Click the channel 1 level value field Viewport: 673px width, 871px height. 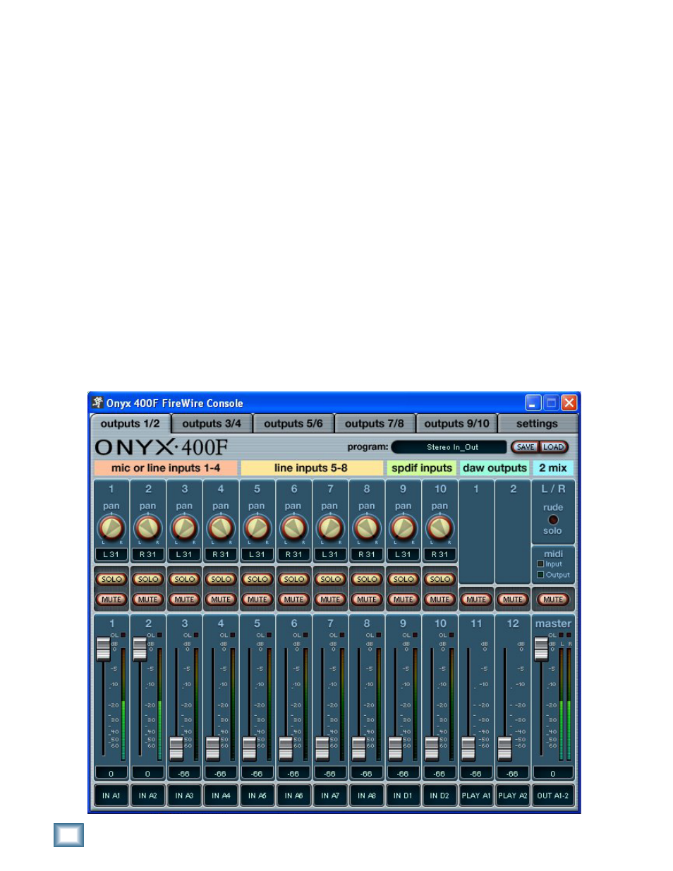(111, 774)
